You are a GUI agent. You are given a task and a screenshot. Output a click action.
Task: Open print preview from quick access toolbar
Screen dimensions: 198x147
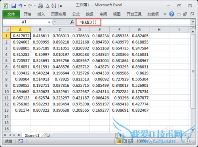pyautogui.click(x=47, y=6)
